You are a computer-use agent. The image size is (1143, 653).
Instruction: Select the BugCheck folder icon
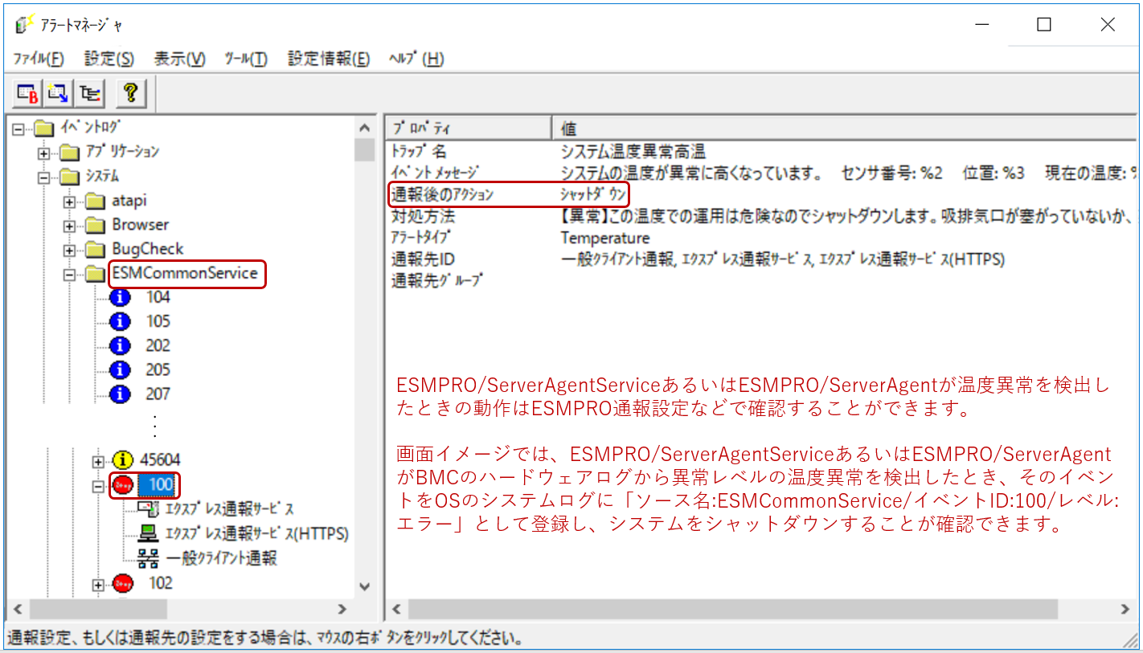(96, 249)
